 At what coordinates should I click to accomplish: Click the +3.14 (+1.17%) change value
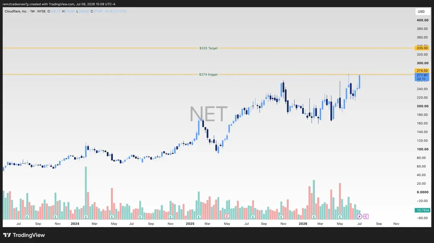pos(115,12)
